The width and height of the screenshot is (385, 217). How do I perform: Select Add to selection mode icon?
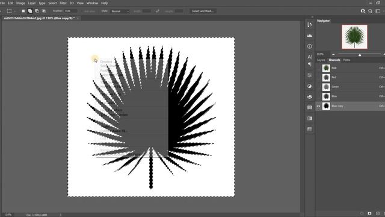(x=30, y=11)
